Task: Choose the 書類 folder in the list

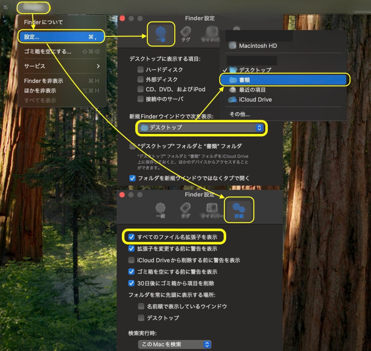Action: [284, 80]
